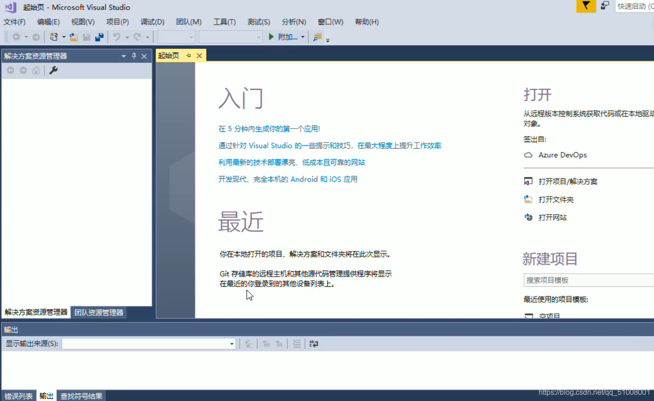Image resolution: width=654 pixels, height=401 pixels.
Task: Open the 附加 attach dropdown menu
Action: (302, 37)
